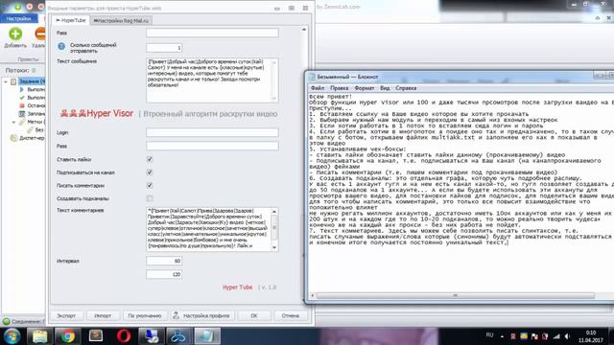The height and width of the screenshot is (345, 614).
Task: Open Sublime Text from taskbar
Action: point(96,336)
